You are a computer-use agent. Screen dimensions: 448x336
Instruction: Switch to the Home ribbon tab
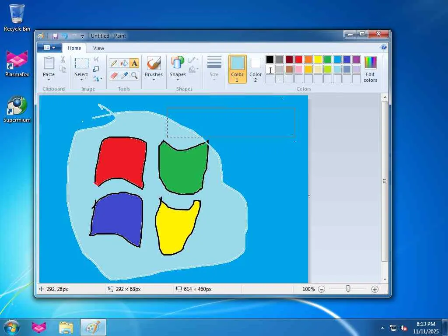pos(74,48)
